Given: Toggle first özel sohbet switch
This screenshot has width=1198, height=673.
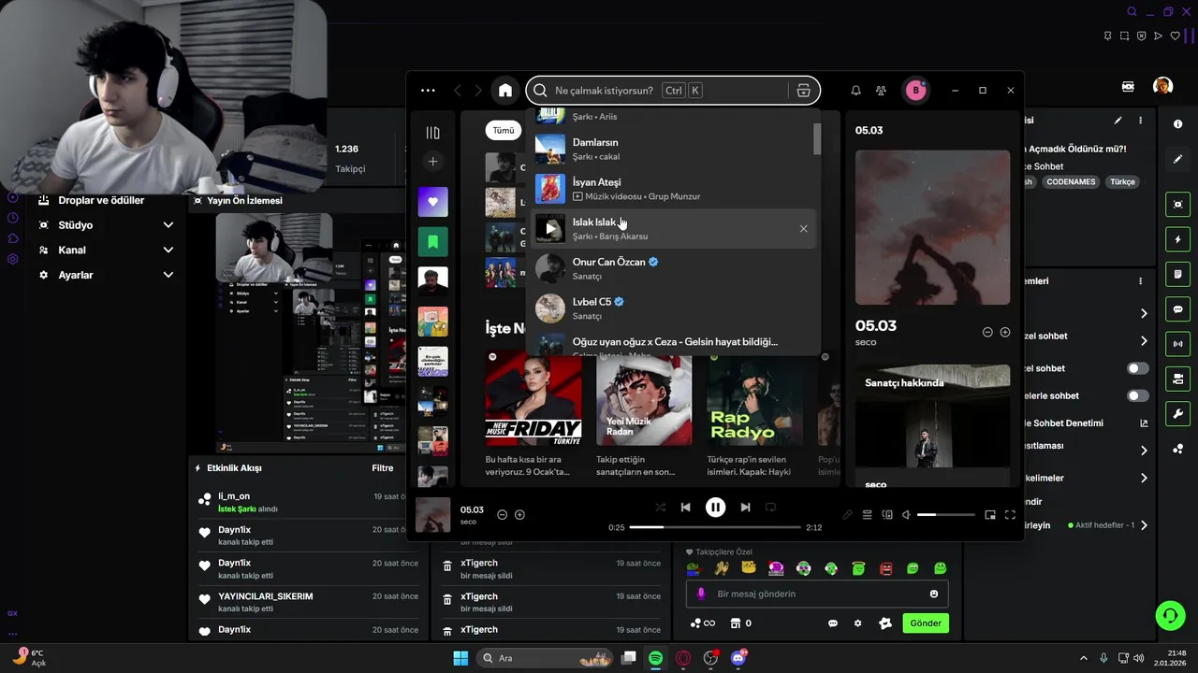Looking at the screenshot, I should coord(1137,368).
